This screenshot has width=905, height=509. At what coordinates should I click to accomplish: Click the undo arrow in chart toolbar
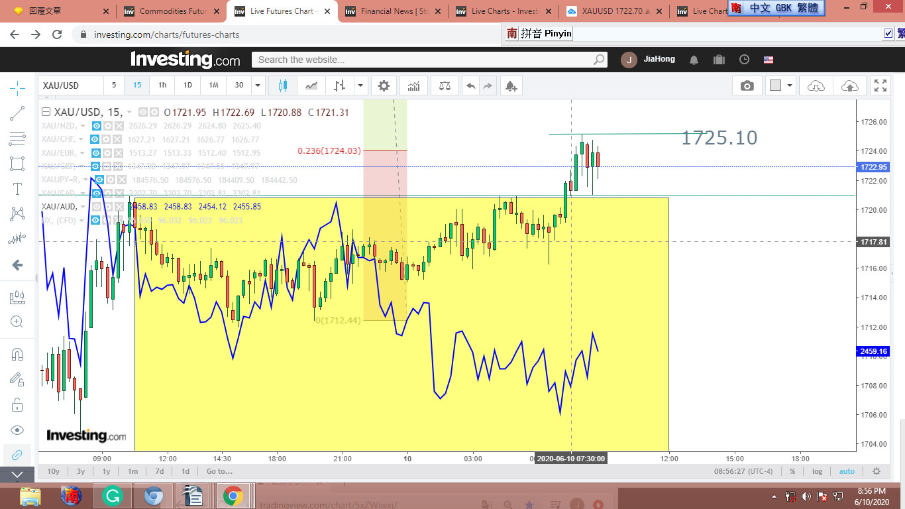[470, 85]
